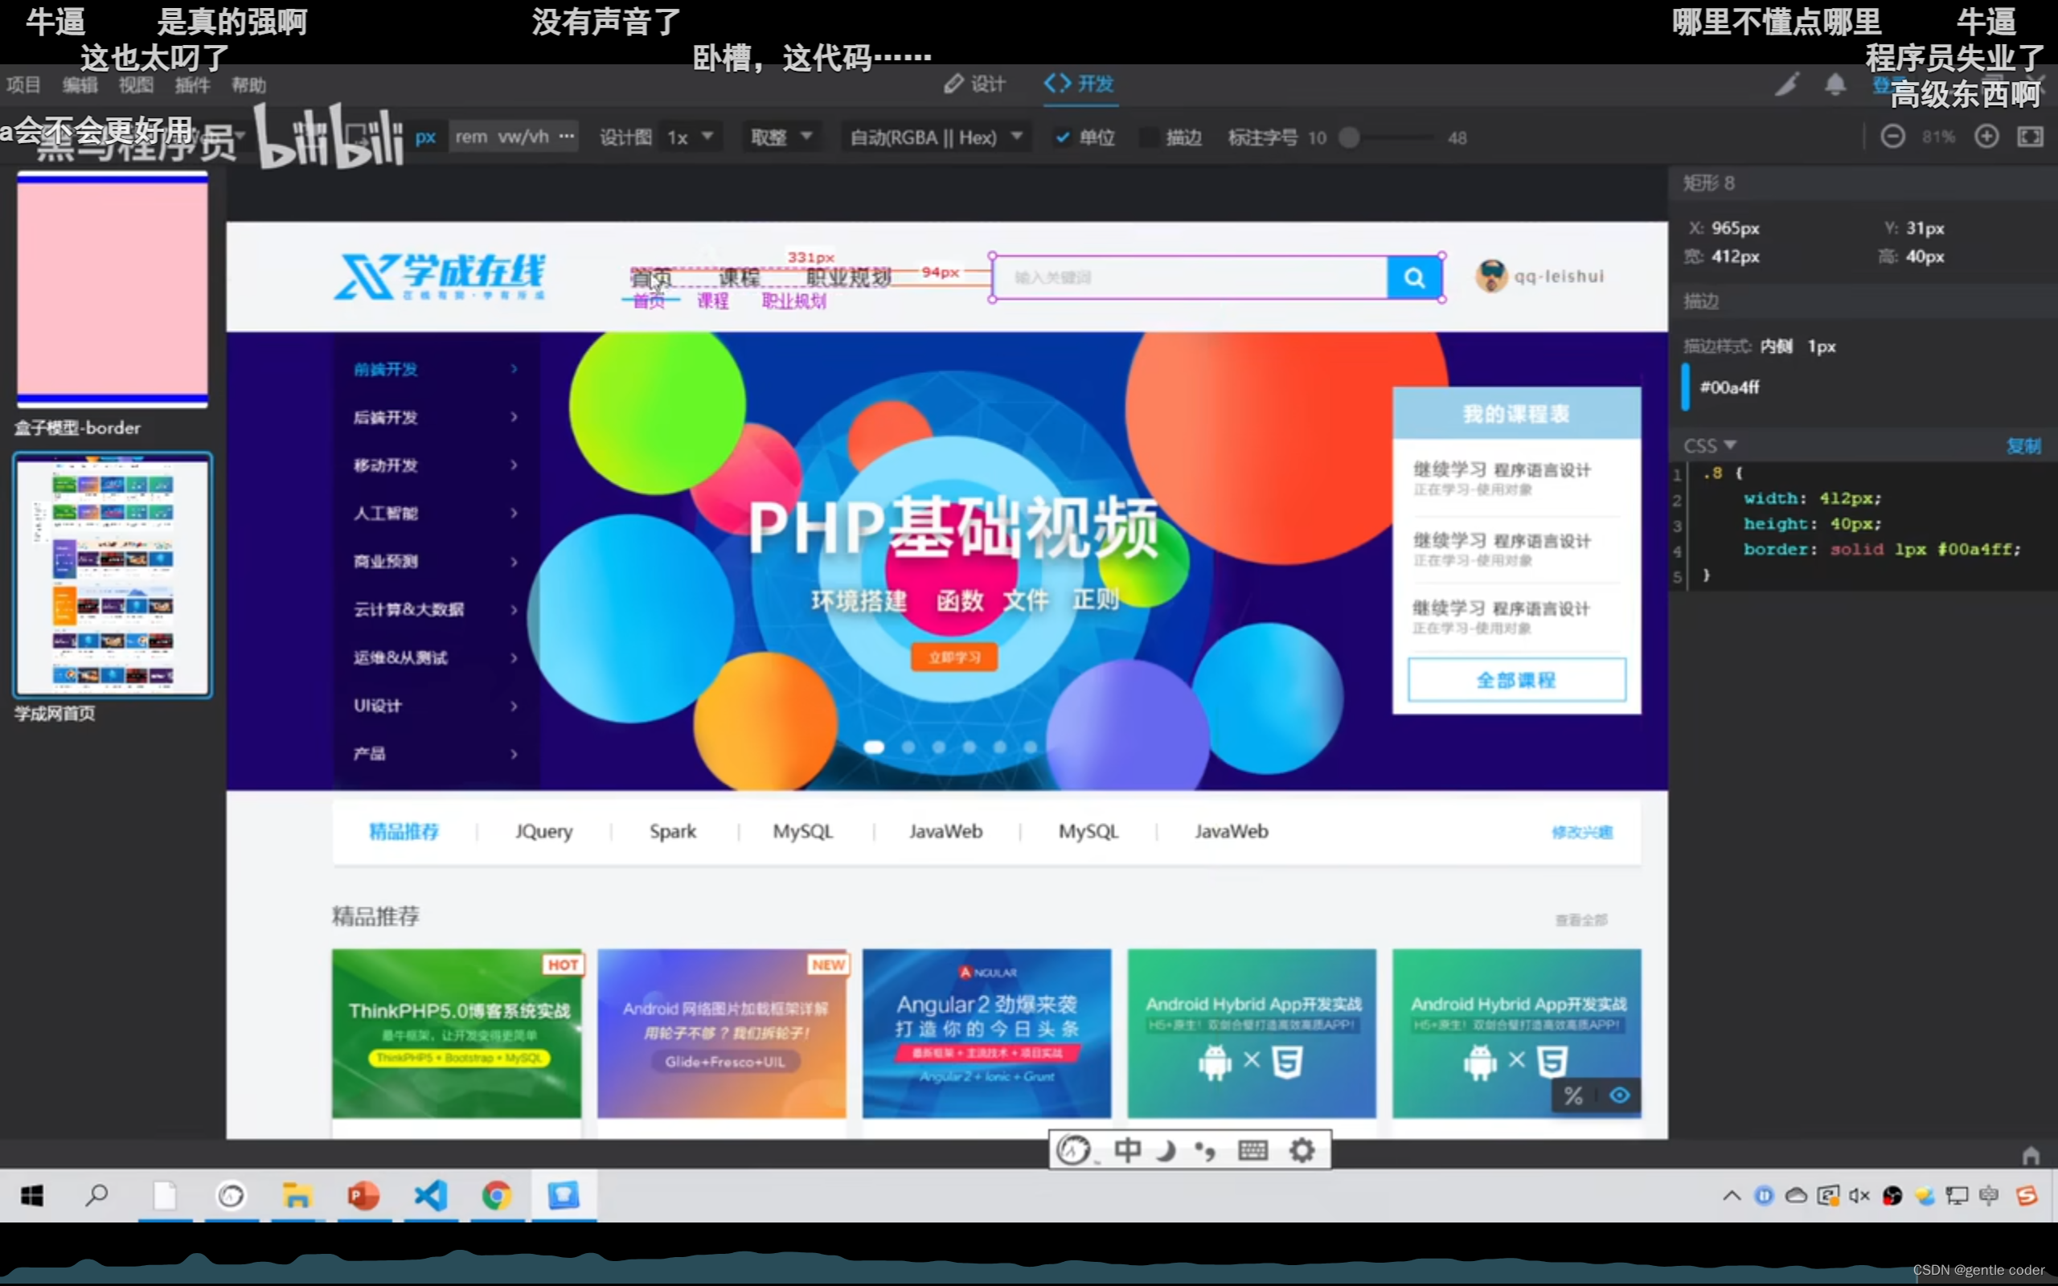Select the vw/vh unit option
This screenshot has height=1286, width=2058.
pos(523,137)
